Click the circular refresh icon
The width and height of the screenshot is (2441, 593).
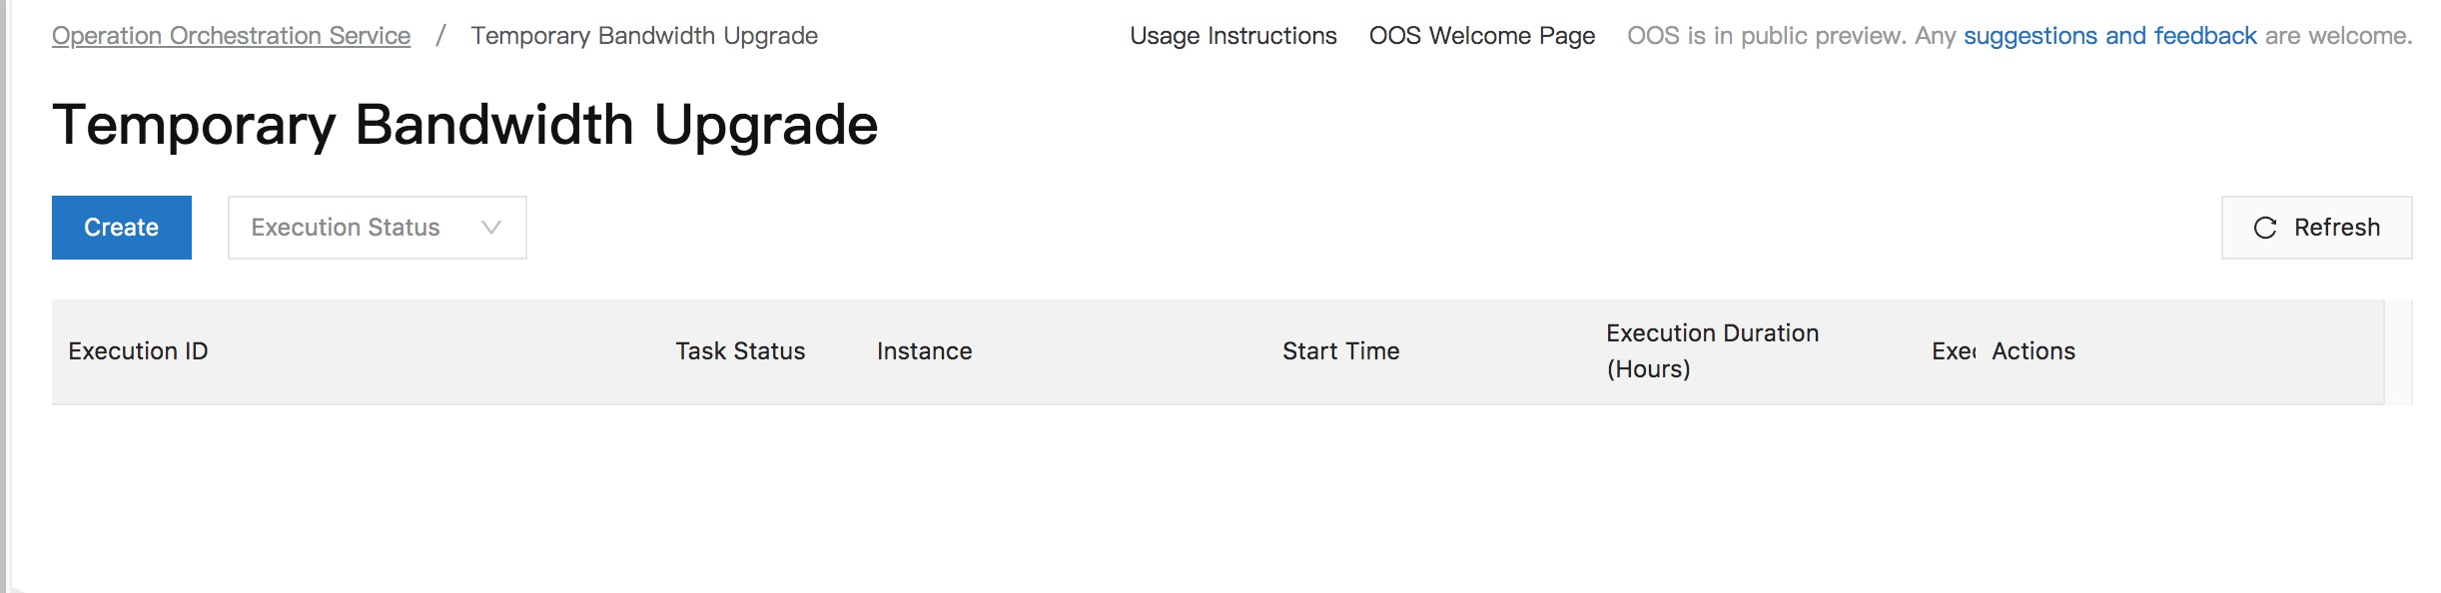point(2264,227)
